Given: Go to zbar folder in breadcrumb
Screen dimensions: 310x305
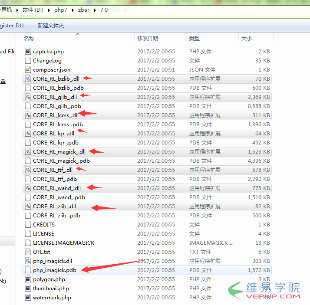Looking at the screenshot, I should tap(84, 10).
